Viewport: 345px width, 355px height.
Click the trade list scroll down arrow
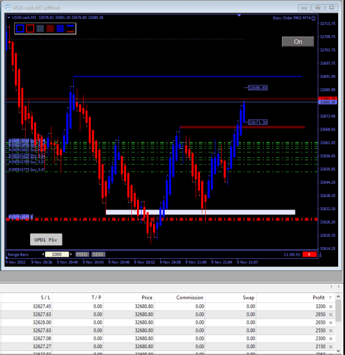click(338, 351)
